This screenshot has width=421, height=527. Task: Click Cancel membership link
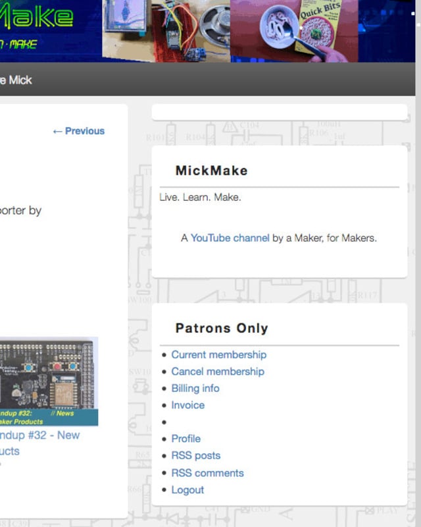pyautogui.click(x=218, y=372)
